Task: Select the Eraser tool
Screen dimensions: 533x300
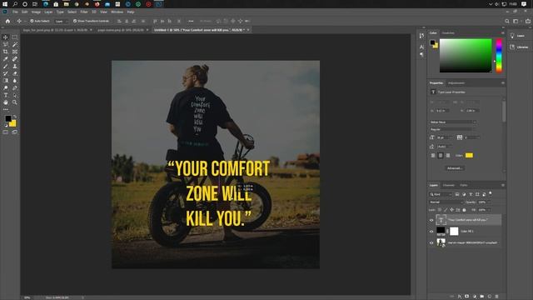Action: click(x=15, y=73)
